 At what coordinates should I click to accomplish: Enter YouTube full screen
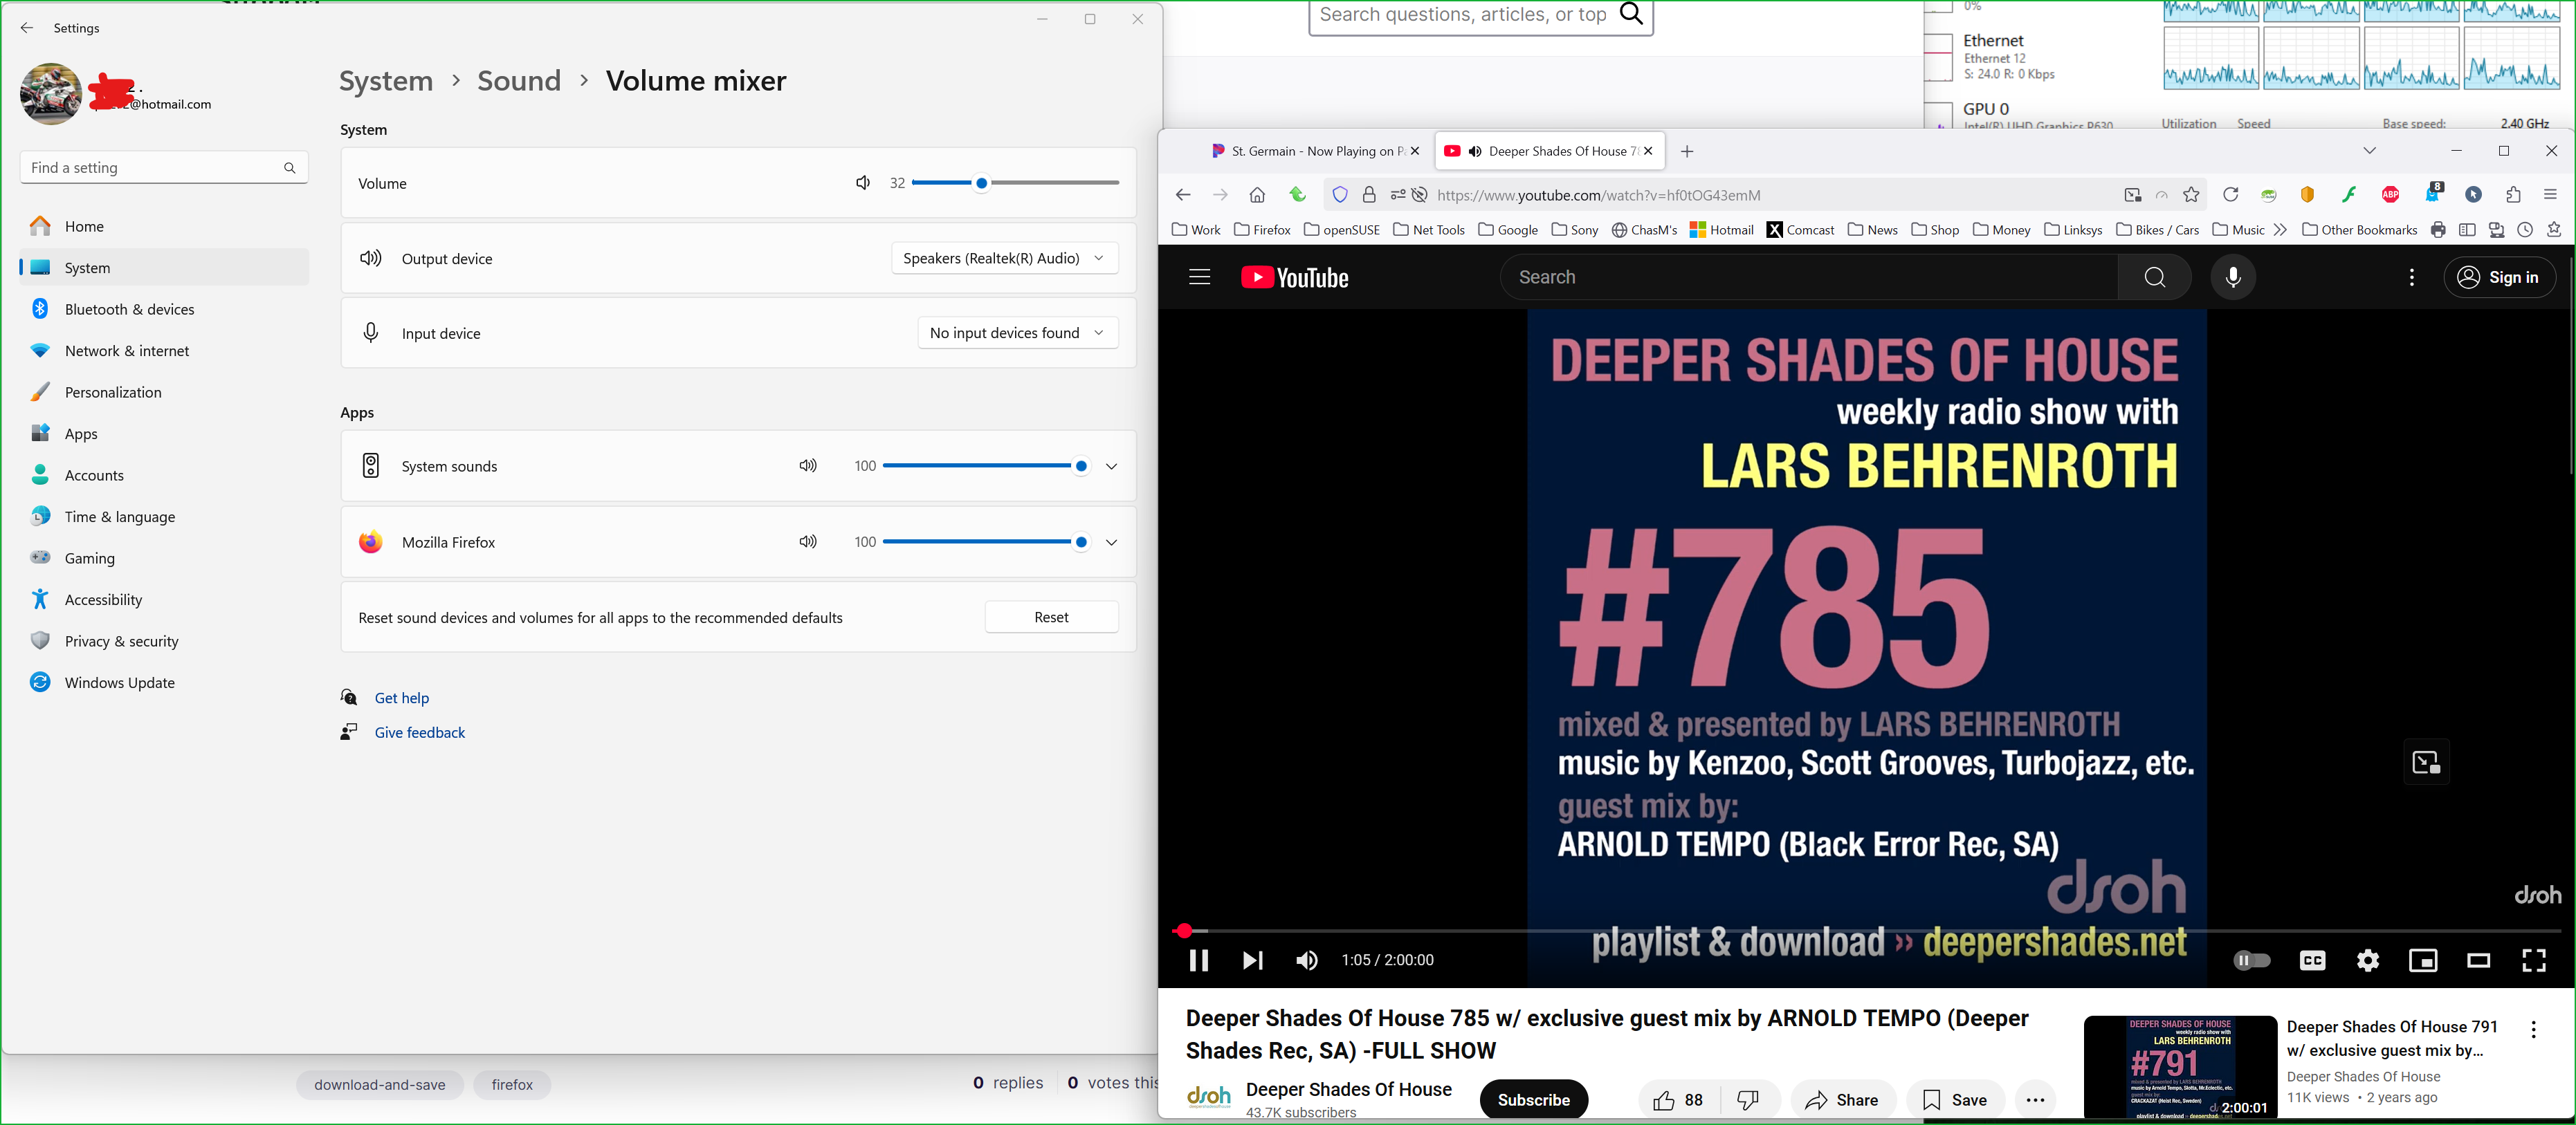tap(2533, 960)
